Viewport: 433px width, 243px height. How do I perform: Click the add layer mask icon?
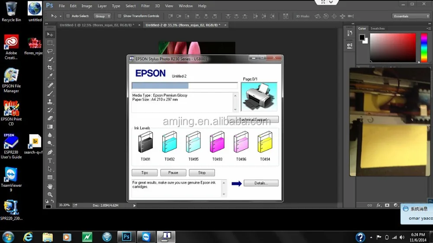(387, 205)
